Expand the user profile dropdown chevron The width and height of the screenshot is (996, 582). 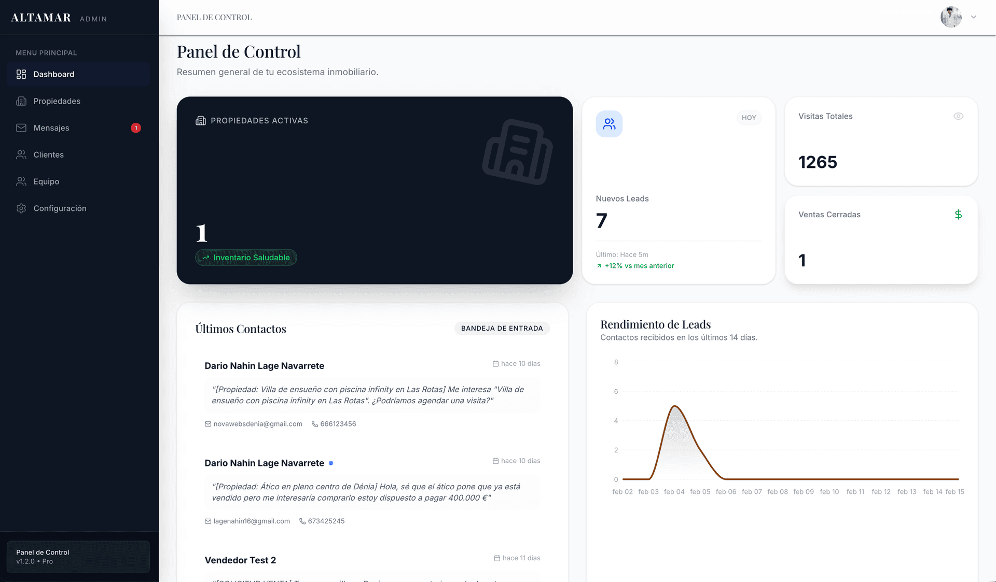[974, 17]
